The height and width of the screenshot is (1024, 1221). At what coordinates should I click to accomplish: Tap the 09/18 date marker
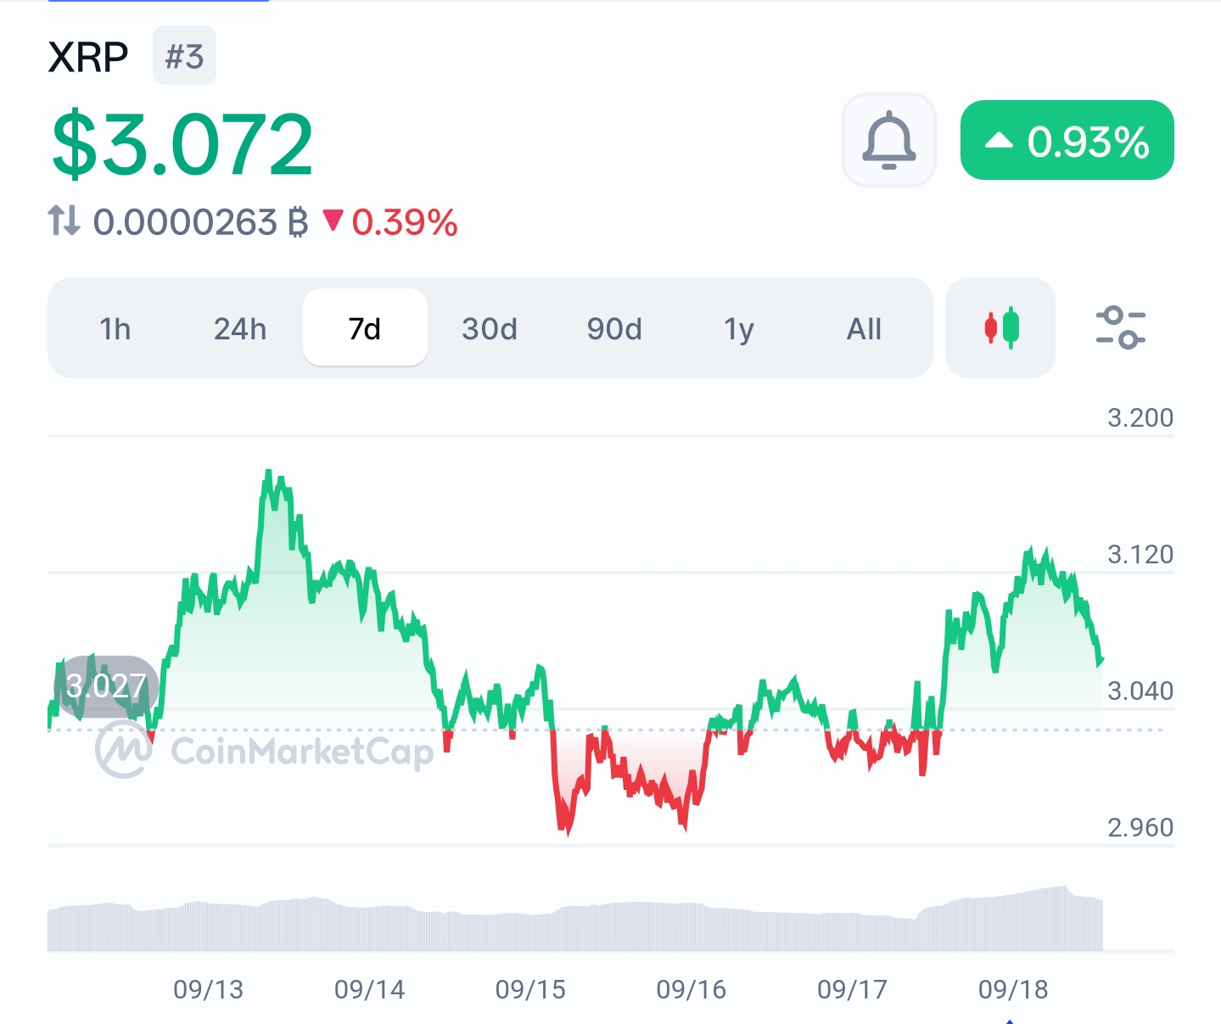pyautogui.click(x=1013, y=989)
